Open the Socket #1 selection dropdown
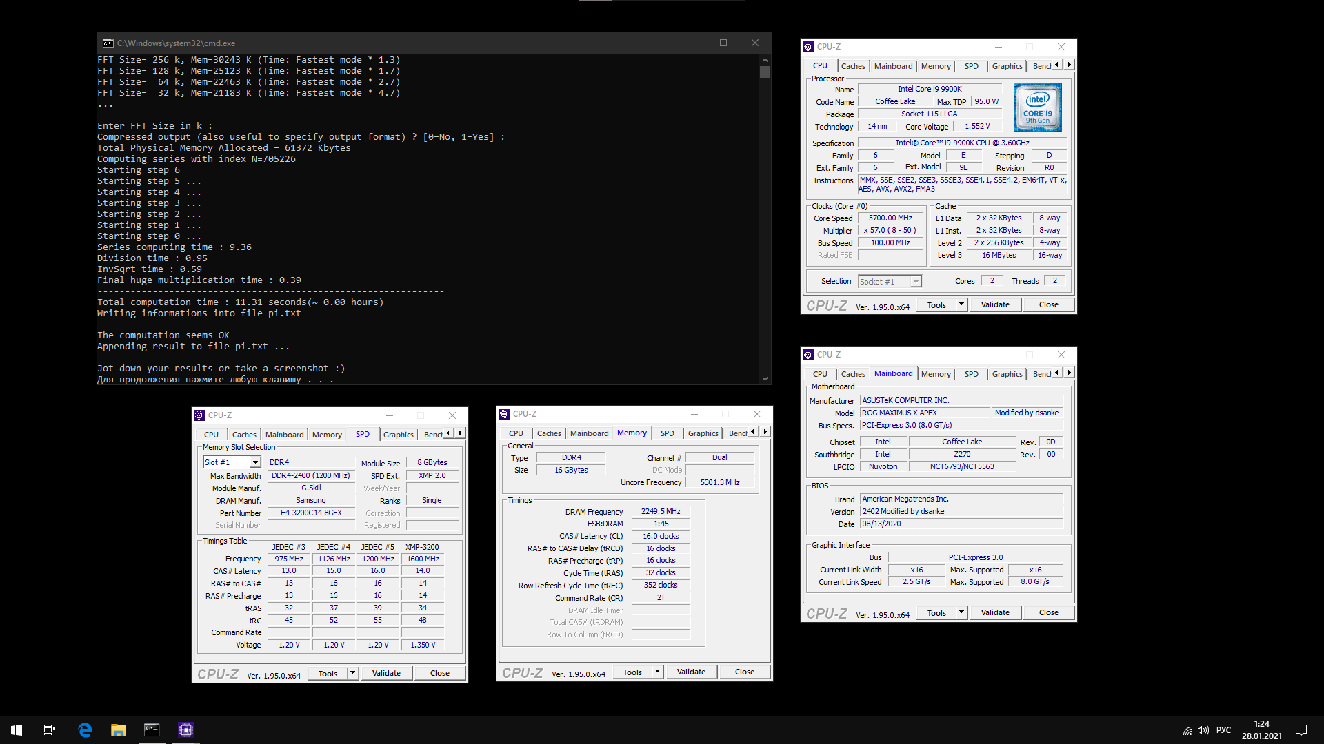 point(916,282)
